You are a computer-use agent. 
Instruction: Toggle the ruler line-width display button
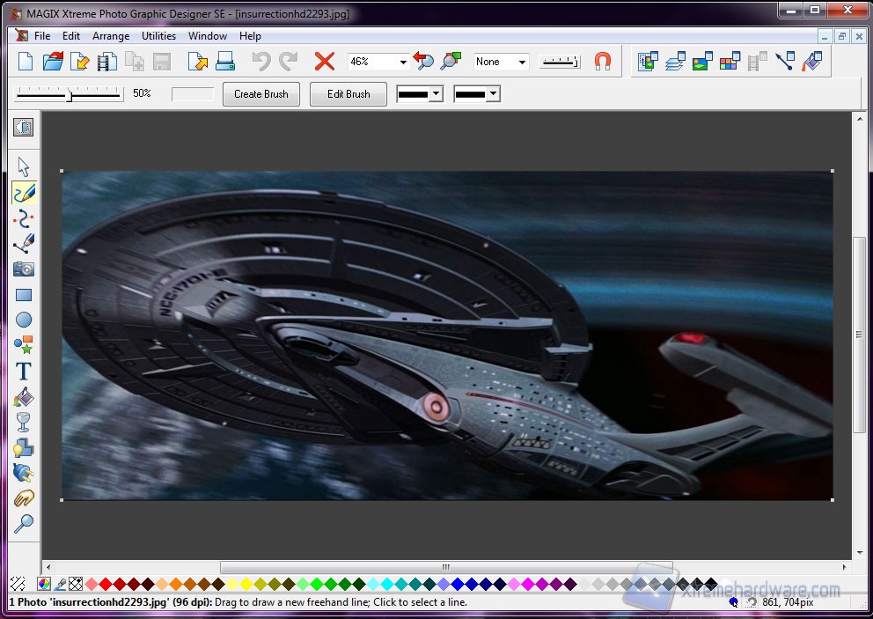coord(560,62)
